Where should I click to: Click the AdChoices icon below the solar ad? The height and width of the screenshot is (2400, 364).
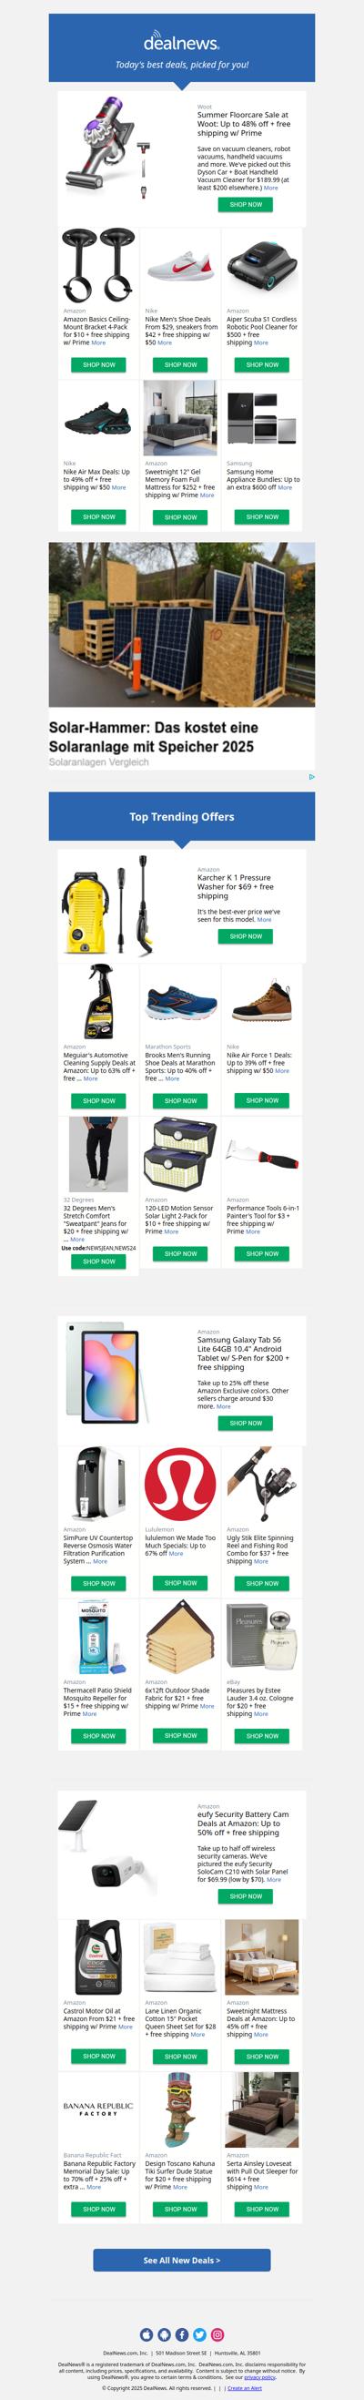click(x=311, y=776)
